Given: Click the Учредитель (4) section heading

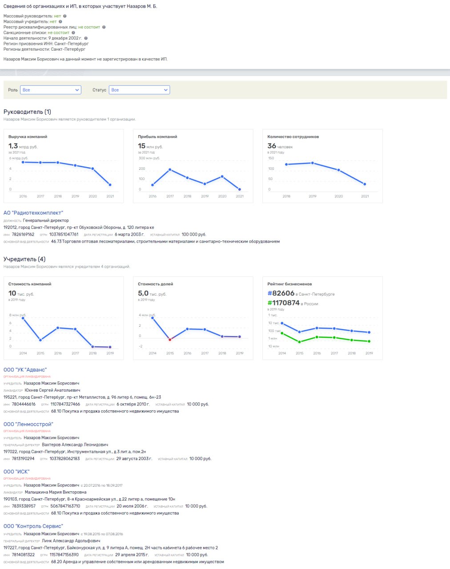Looking at the screenshot, I should click(x=24, y=259).
